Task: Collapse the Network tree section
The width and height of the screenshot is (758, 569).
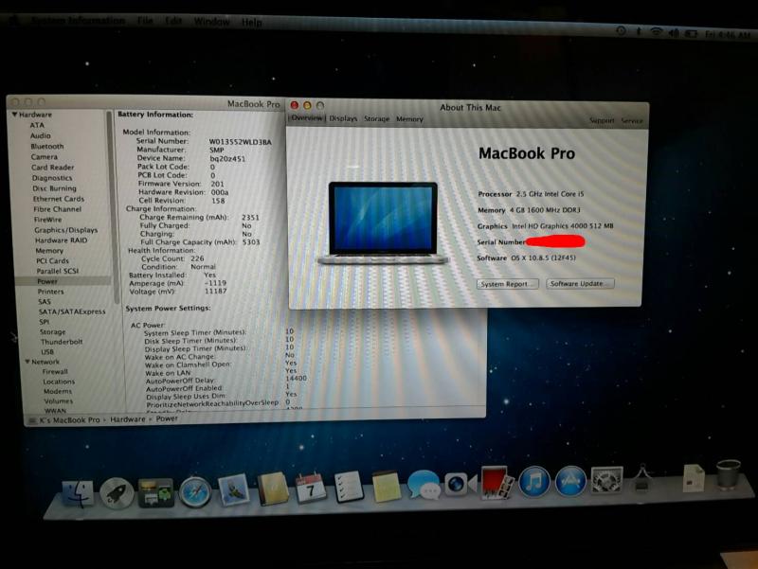Action: [x=27, y=362]
